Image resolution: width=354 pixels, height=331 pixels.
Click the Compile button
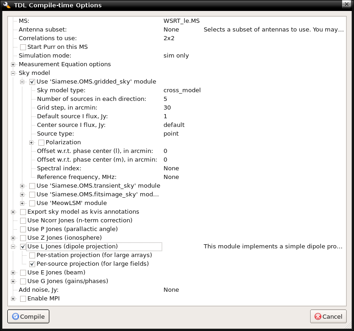(28, 316)
